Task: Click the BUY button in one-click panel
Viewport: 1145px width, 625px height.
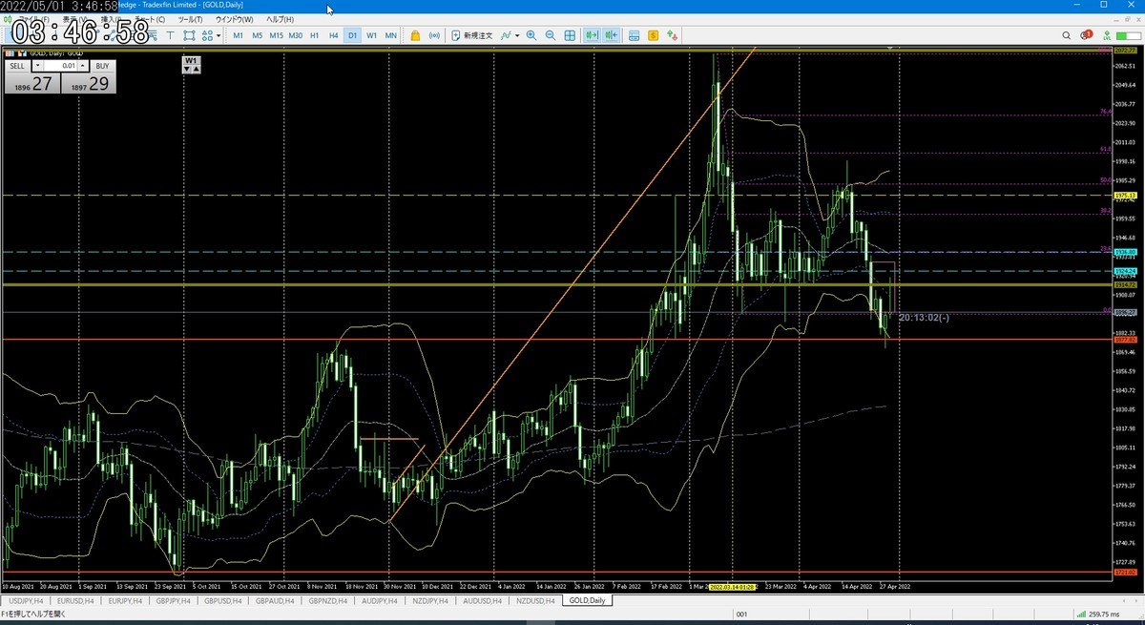Action: pyautogui.click(x=102, y=65)
